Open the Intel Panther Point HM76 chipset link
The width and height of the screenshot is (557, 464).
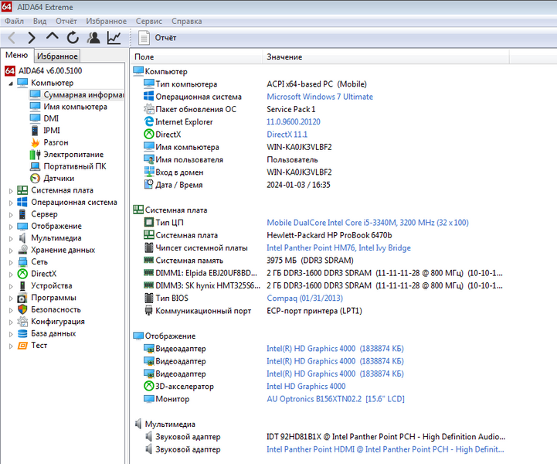point(338,247)
